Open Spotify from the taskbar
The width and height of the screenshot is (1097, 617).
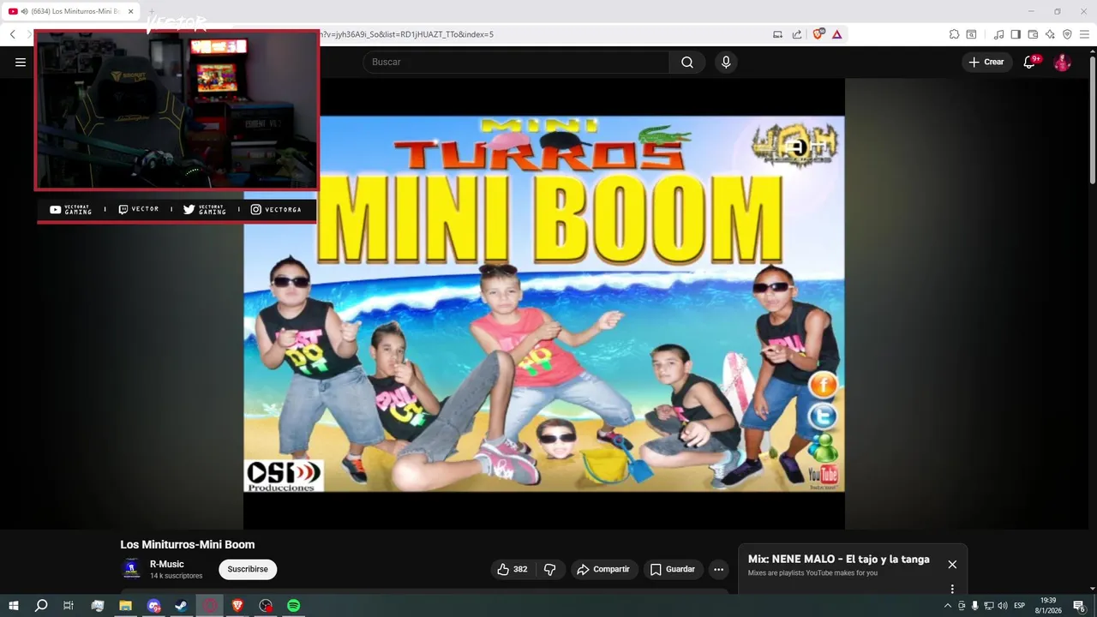[293, 605]
